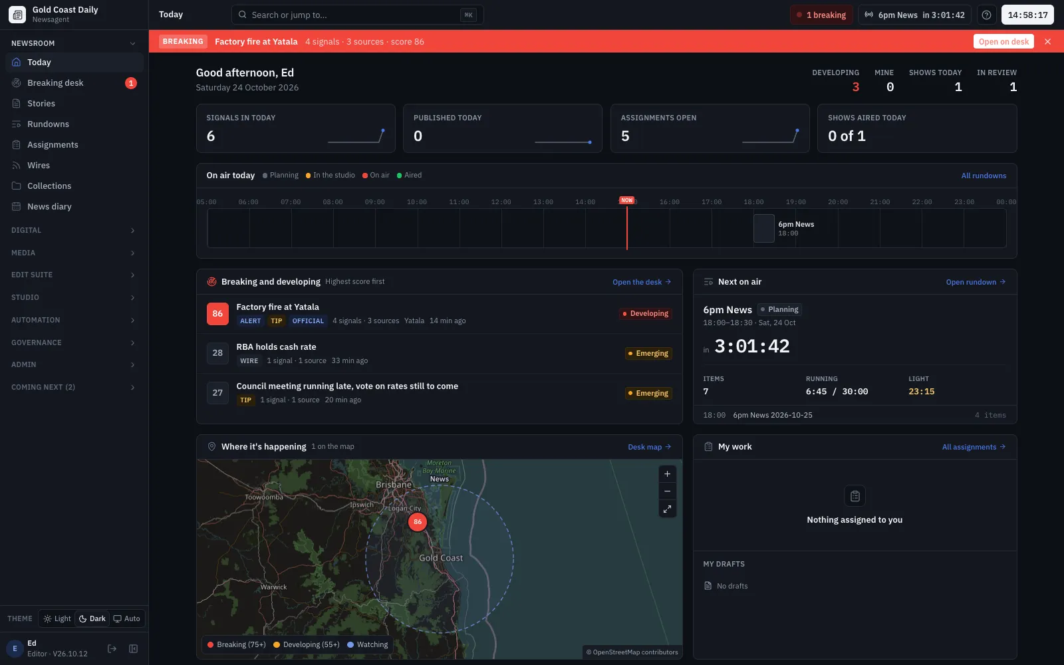1064x665 pixels.
Task: Open the help question mark icon
Action: coord(987,15)
